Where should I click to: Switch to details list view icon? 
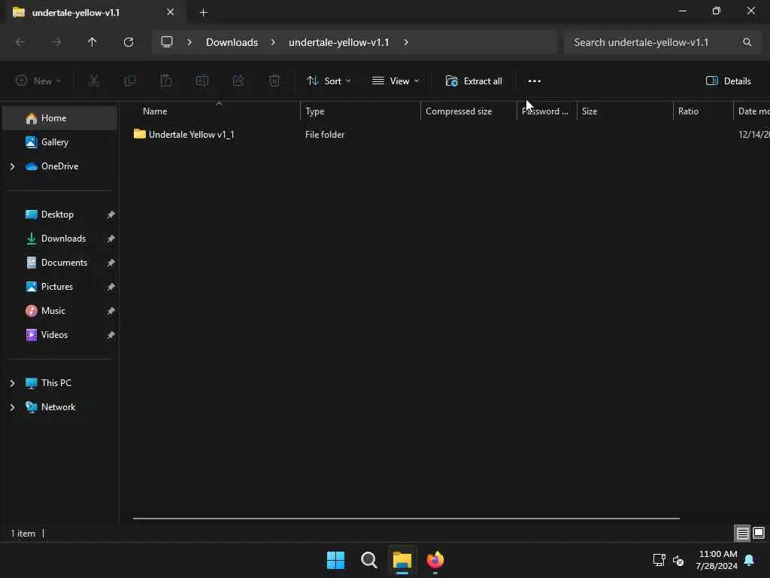point(742,533)
